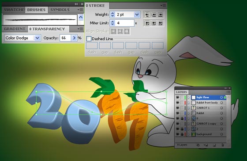
Task: Open the blending mode Color Dodge dropdown
Action: 37,38
